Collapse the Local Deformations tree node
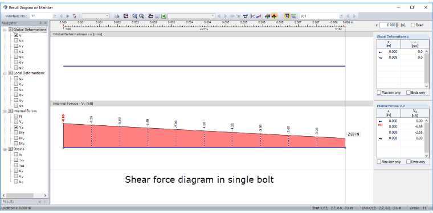The width and height of the screenshot is (433, 213). (x=5, y=73)
